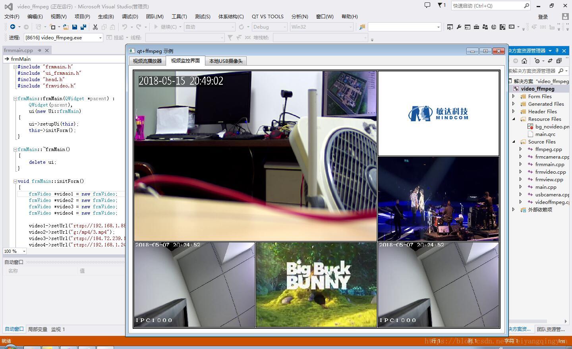The height and width of the screenshot is (349, 572).
Task: Click the Sync with Active Document icon
Action: [x=550, y=61]
